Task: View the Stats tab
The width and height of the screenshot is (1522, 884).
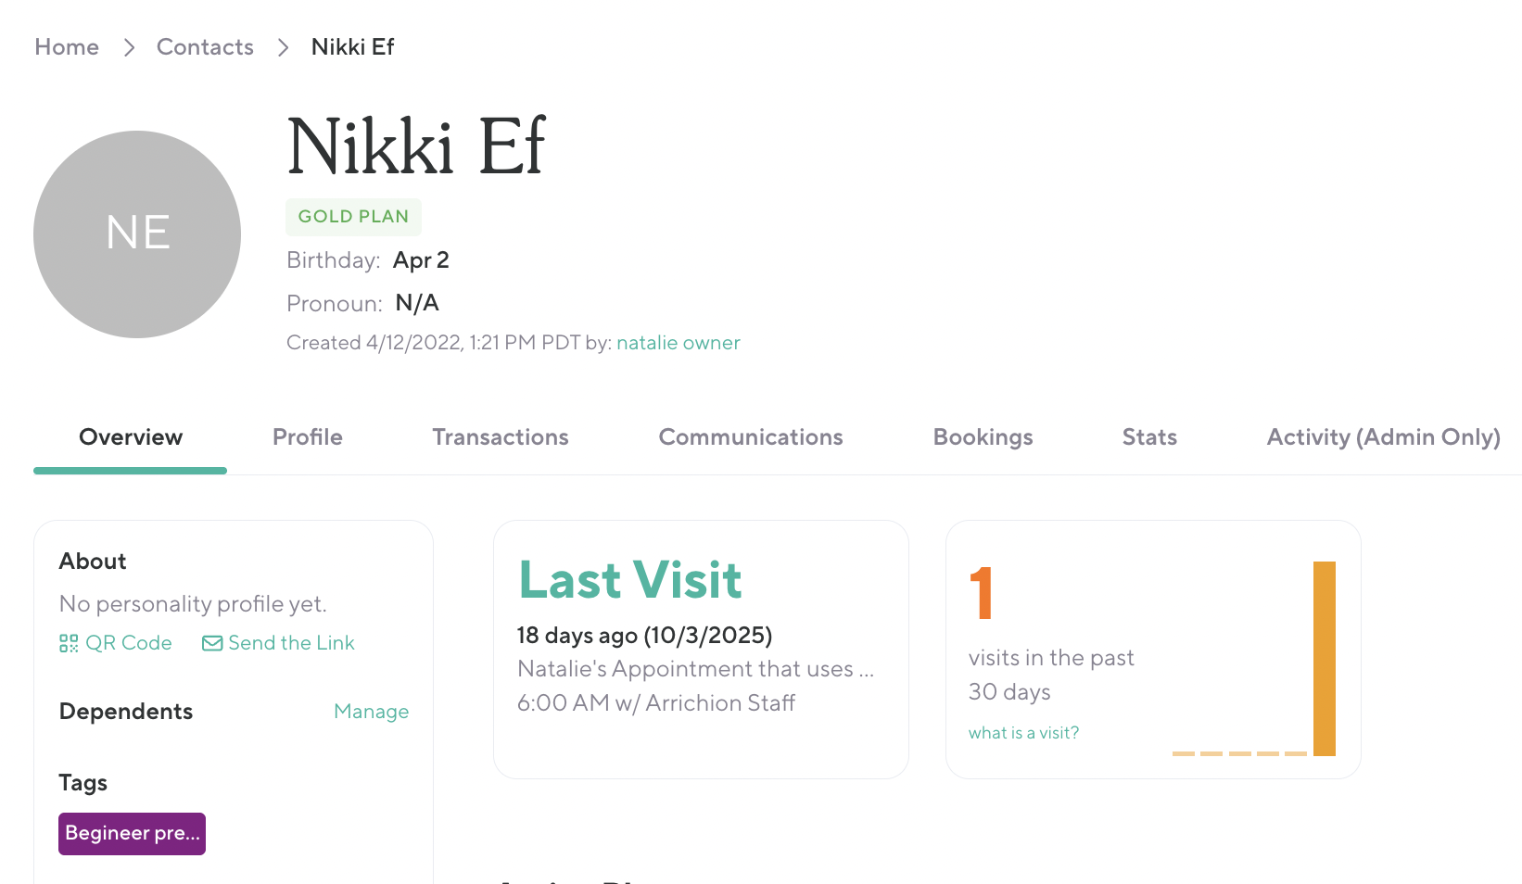Action: (x=1149, y=437)
